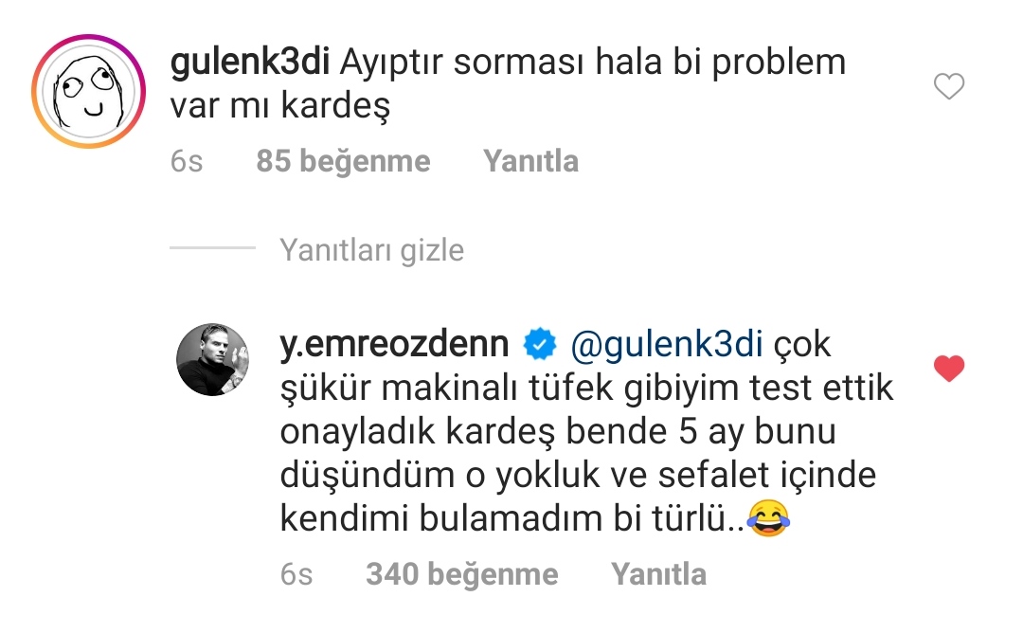Screen dimensions: 1023x633
Task: Reply to y.emreozdenn's comment using Yanıtla
Action: coord(658,574)
